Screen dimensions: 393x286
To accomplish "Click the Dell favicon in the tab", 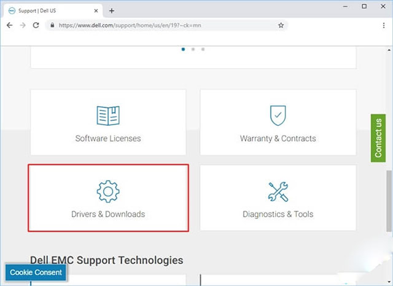I will pos(12,11).
